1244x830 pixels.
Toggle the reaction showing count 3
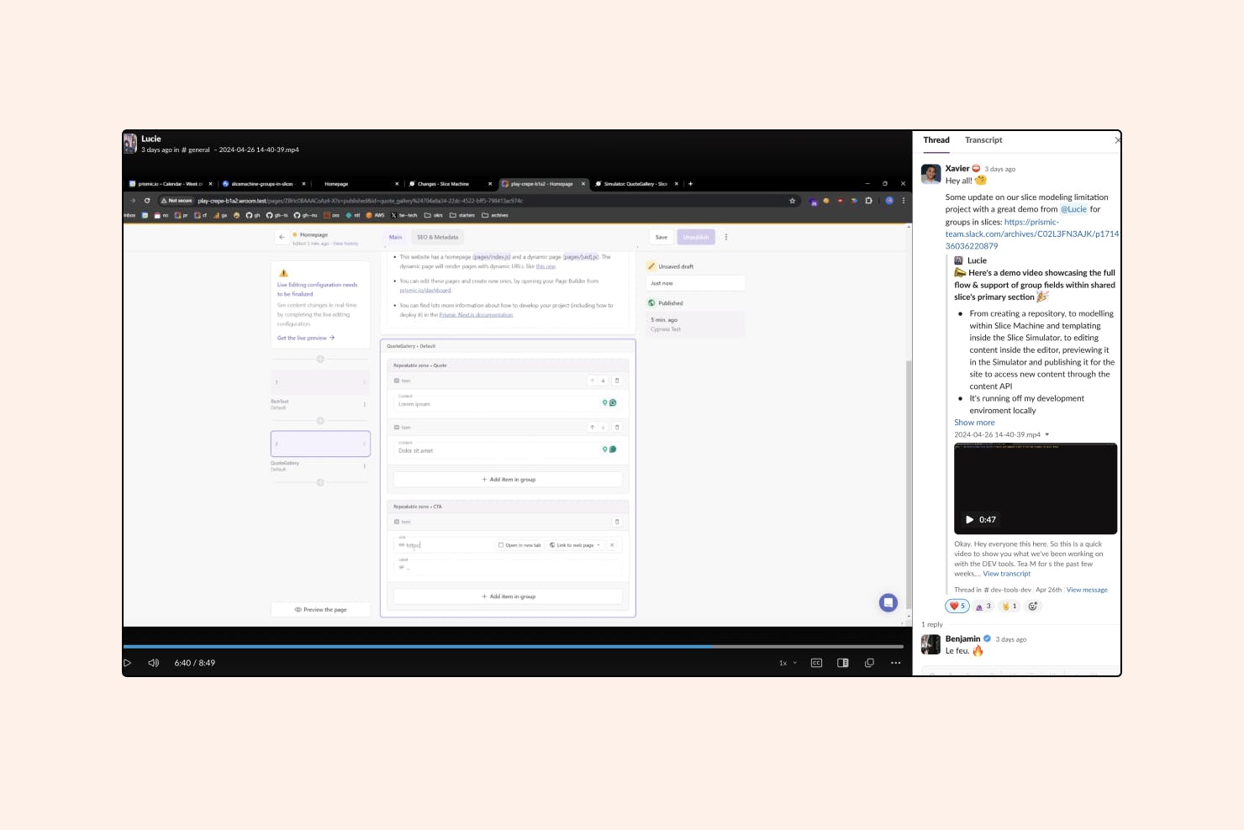point(983,606)
